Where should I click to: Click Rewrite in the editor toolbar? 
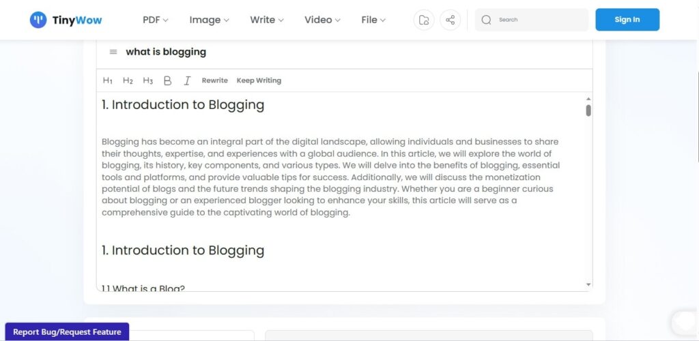tap(214, 80)
